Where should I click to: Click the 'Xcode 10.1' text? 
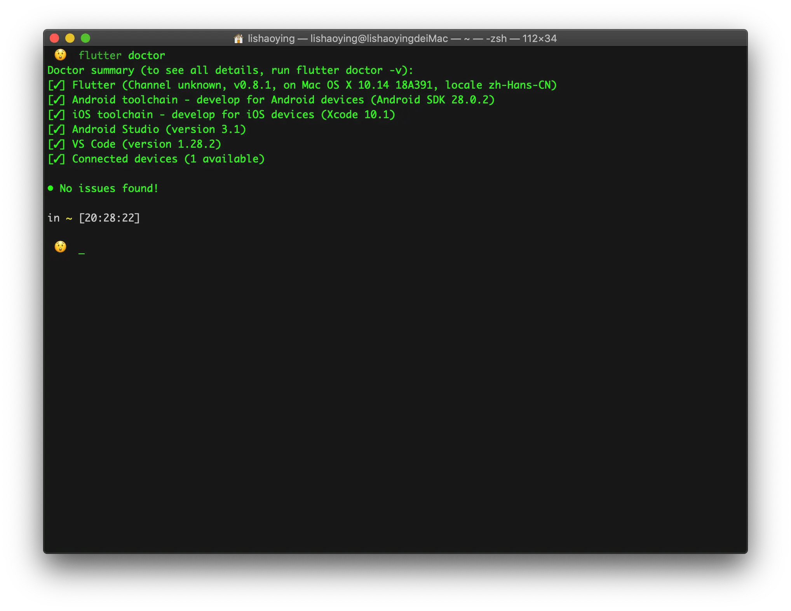(x=358, y=115)
